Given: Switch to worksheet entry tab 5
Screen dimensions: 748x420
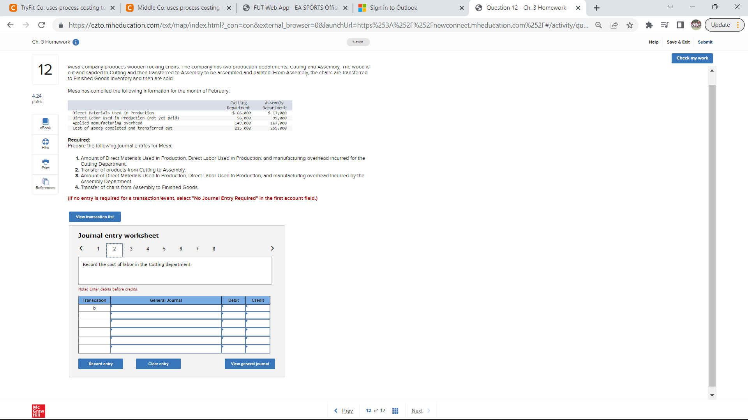Looking at the screenshot, I should pos(164,248).
